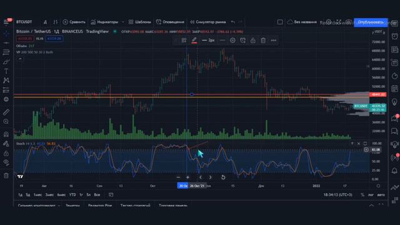Select the text annotation tool

pos(6,71)
